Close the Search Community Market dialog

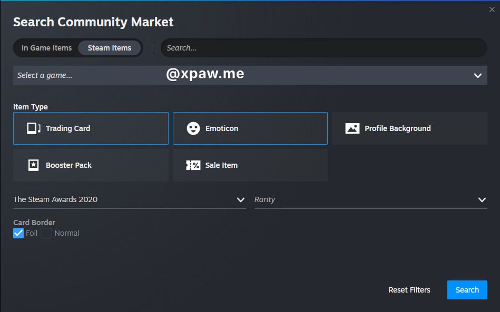[492, 9]
